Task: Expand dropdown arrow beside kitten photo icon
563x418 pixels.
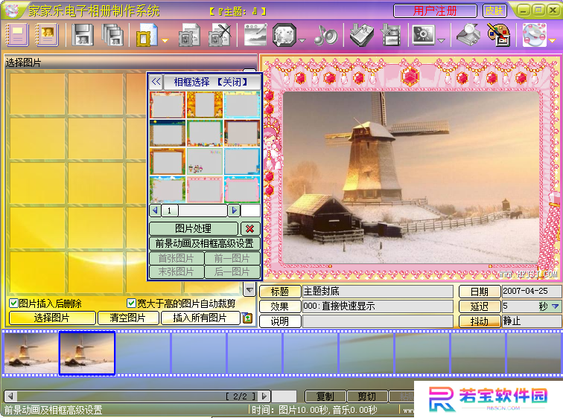Action: (302, 41)
